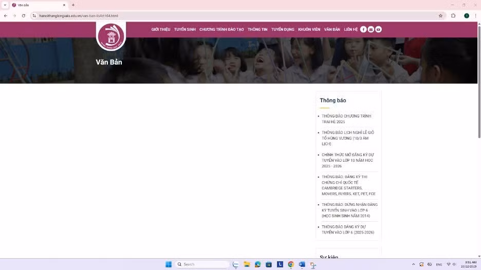Open the Chrome profile avatar

[x=466, y=15]
